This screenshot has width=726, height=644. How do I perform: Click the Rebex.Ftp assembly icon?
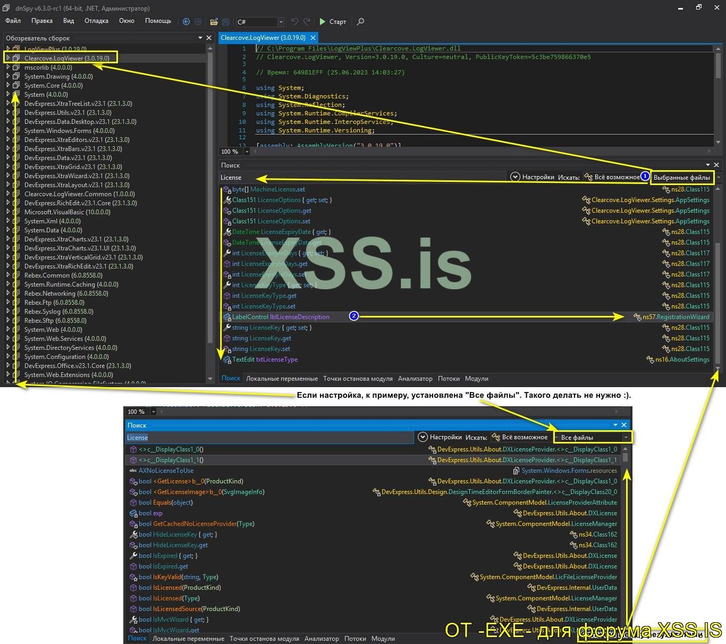tap(16, 303)
